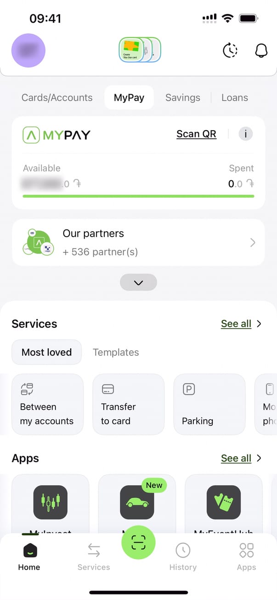This screenshot has width=277, height=600.
Task: Go to the bottom Apps tab
Action: tap(246, 555)
